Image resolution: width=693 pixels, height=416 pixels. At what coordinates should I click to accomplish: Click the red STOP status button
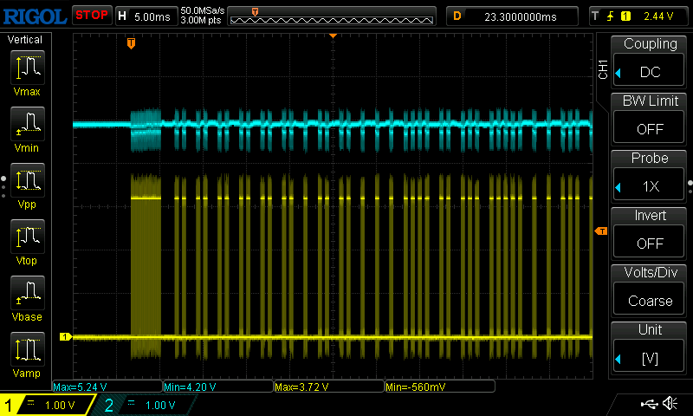(x=92, y=16)
